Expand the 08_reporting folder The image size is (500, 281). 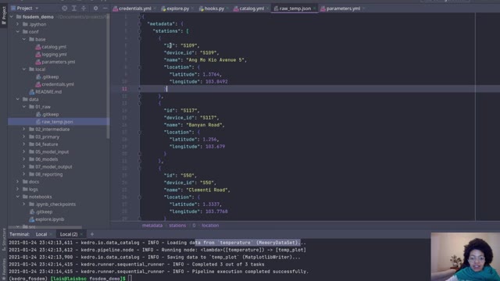point(24,174)
